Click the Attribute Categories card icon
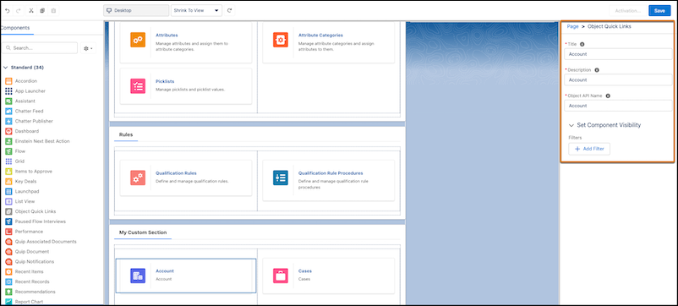The image size is (678, 306). click(x=281, y=40)
